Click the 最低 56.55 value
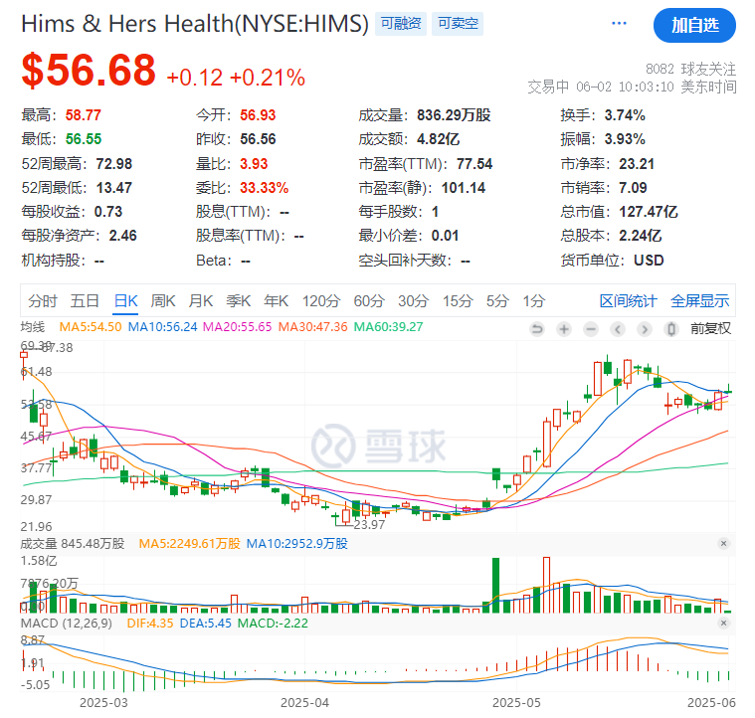755x718 pixels. point(84,139)
